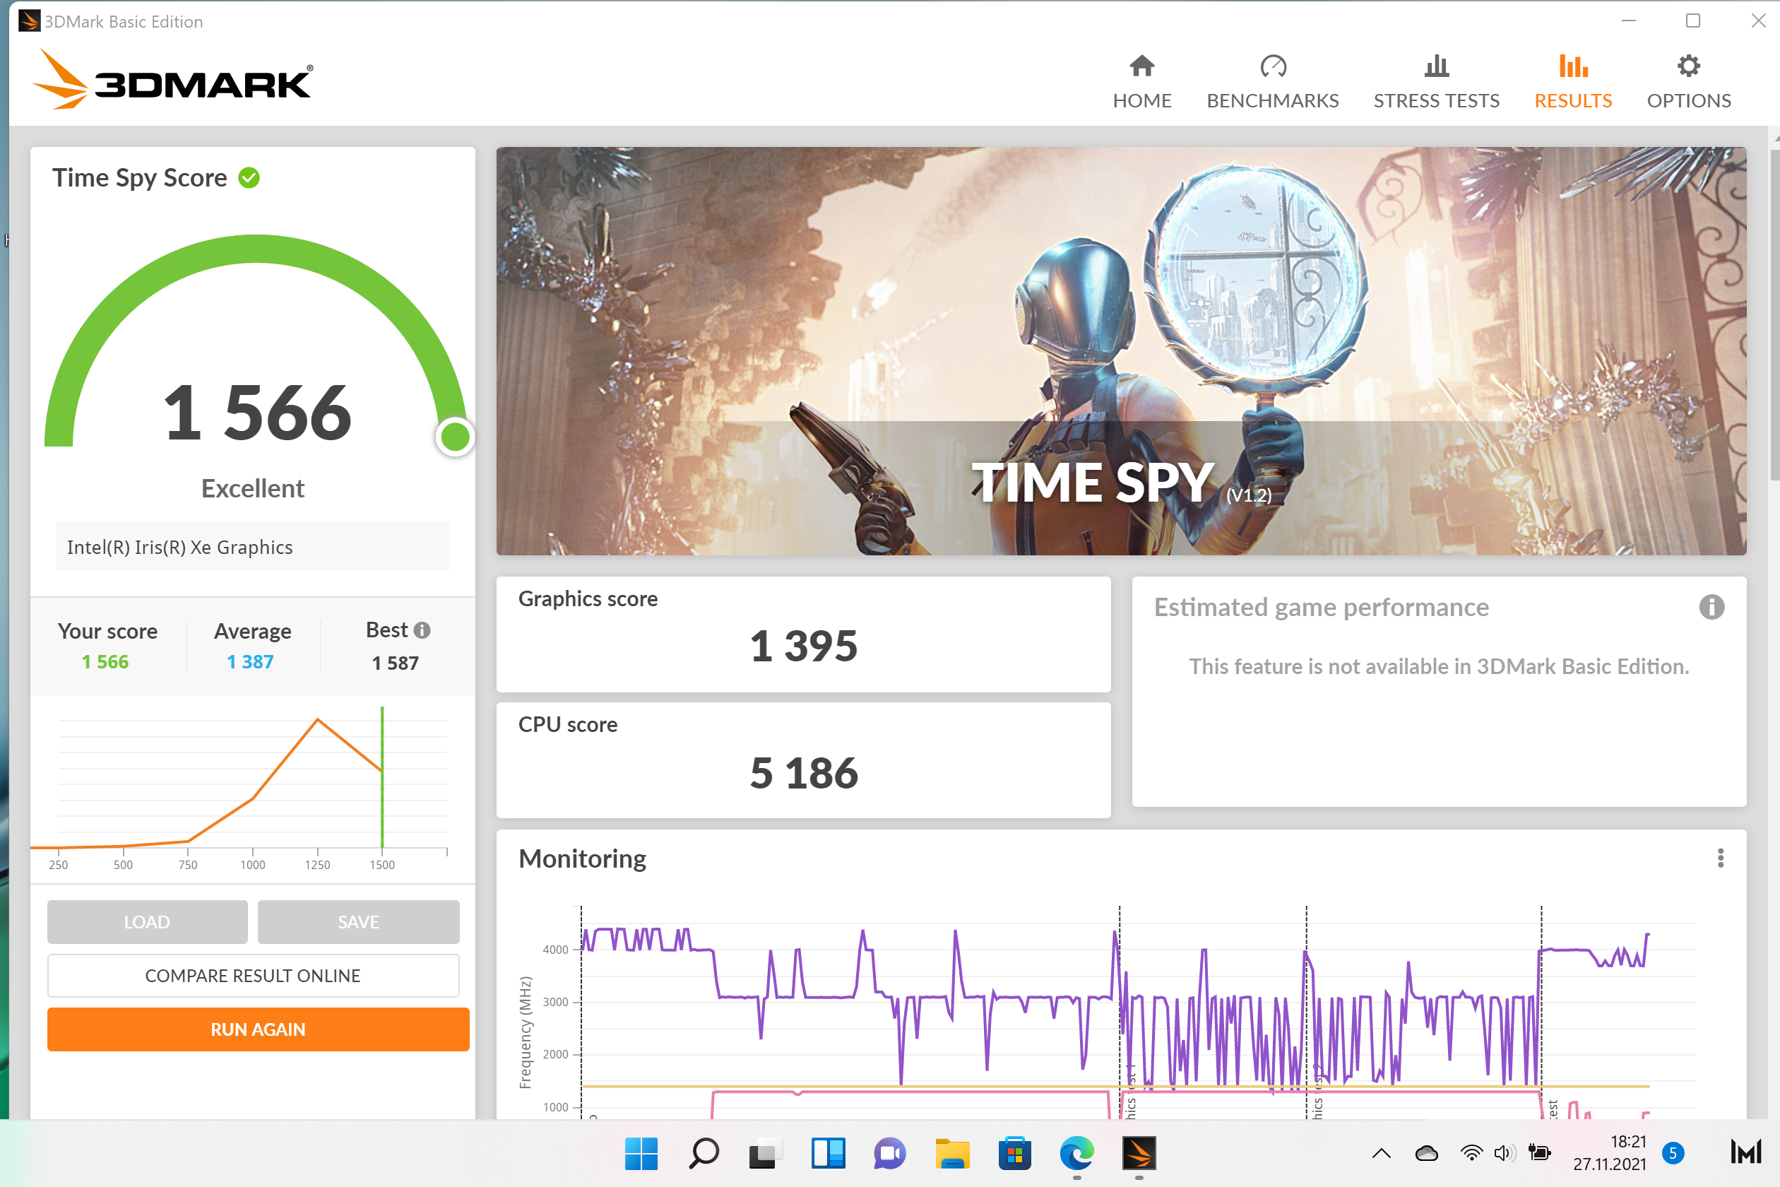Viewport: 1780px width, 1187px height.
Task: Click the 3DMark logo
Action: click(x=172, y=79)
